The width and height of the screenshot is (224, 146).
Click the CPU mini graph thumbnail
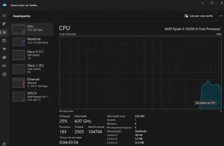coord(19,29)
